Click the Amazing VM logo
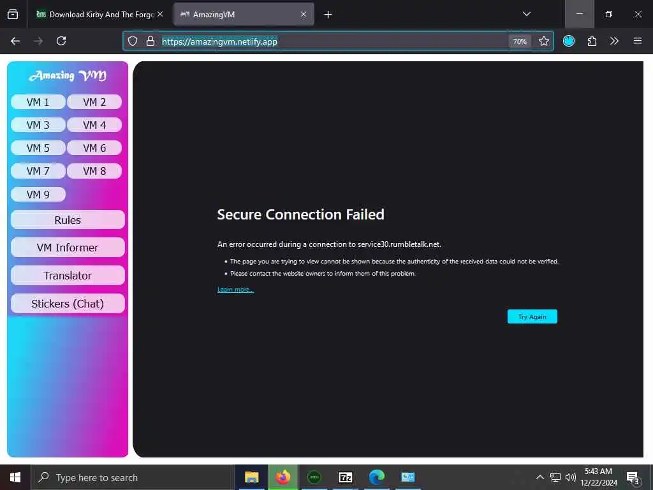 tap(68, 75)
